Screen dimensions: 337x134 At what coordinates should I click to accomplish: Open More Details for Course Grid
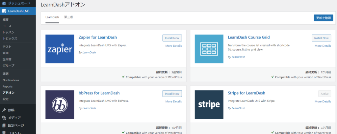point(323,46)
